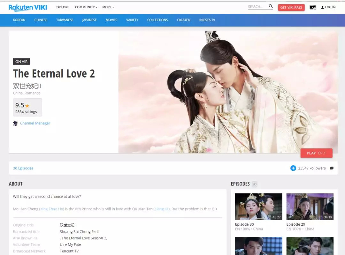
Task: Click the Liang Jie actor link
Action: pos(162,209)
